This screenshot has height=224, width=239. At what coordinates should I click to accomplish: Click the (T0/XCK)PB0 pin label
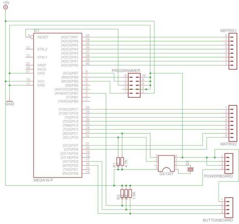68,101
